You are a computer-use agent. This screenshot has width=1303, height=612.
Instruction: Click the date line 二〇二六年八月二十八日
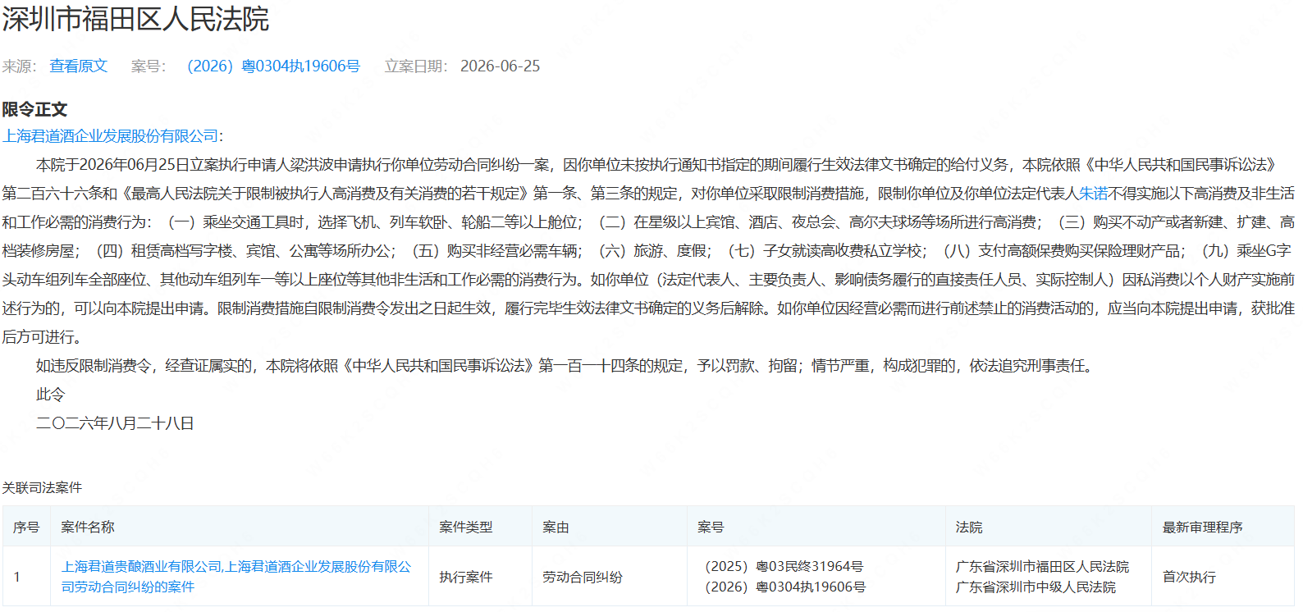115,423
